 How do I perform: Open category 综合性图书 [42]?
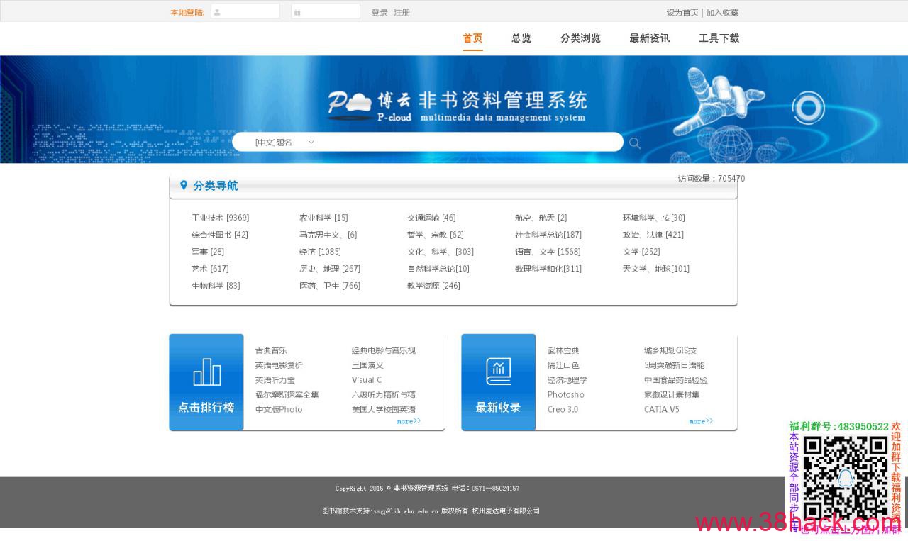click(x=219, y=235)
